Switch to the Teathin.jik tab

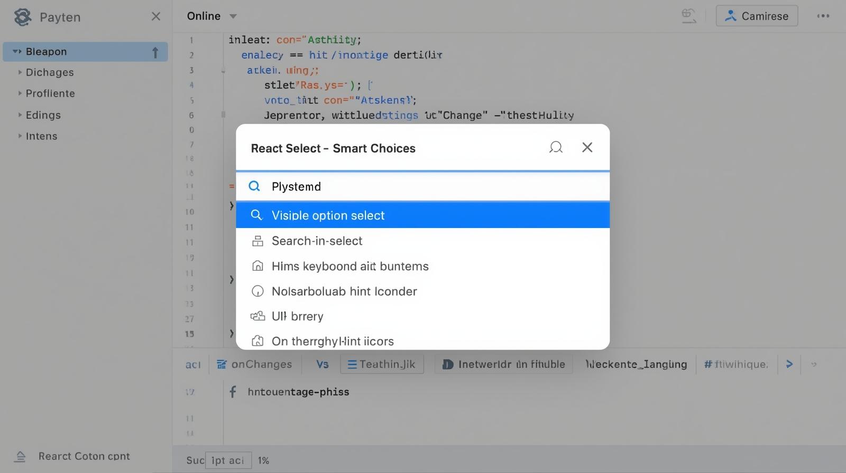382,364
